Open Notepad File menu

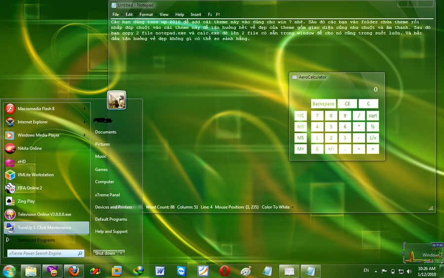116,14
